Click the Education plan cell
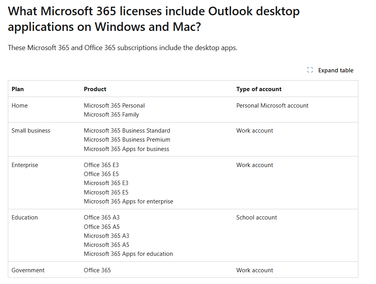The height and width of the screenshot is (284, 376). (x=25, y=217)
